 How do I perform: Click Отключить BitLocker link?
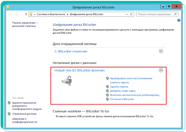click(122, 99)
